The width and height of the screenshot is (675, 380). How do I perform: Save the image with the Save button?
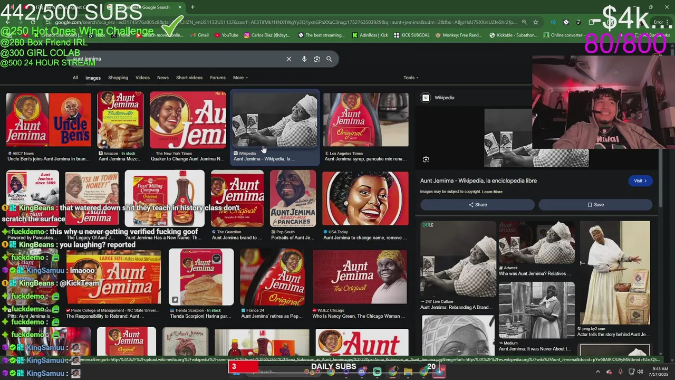pyautogui.click(x=595, y=205)
